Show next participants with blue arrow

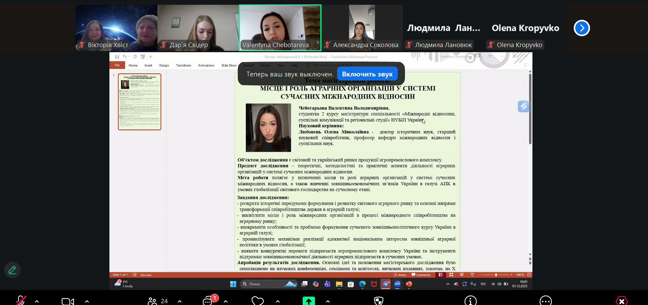582,28
